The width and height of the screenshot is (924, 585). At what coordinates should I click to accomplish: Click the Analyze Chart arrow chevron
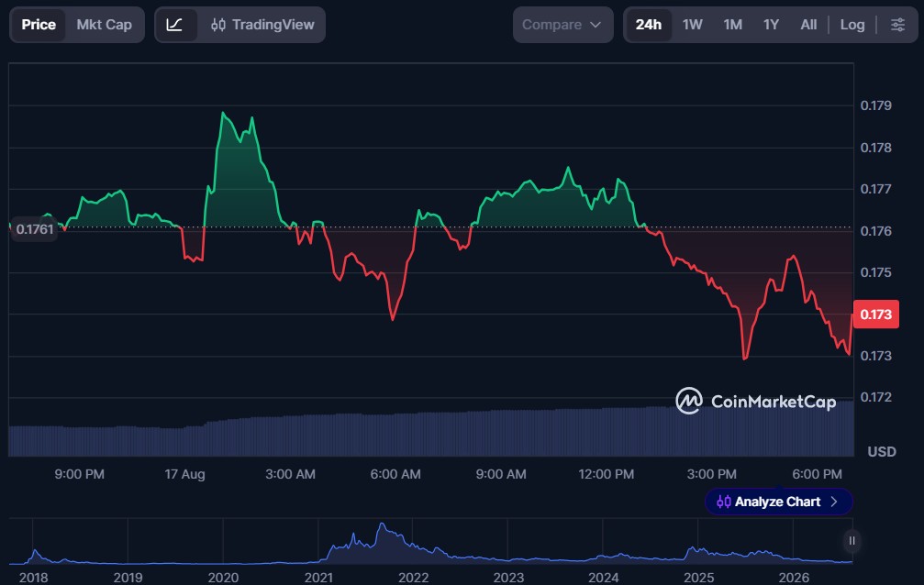pyautogui.click(x=834, y=502)
